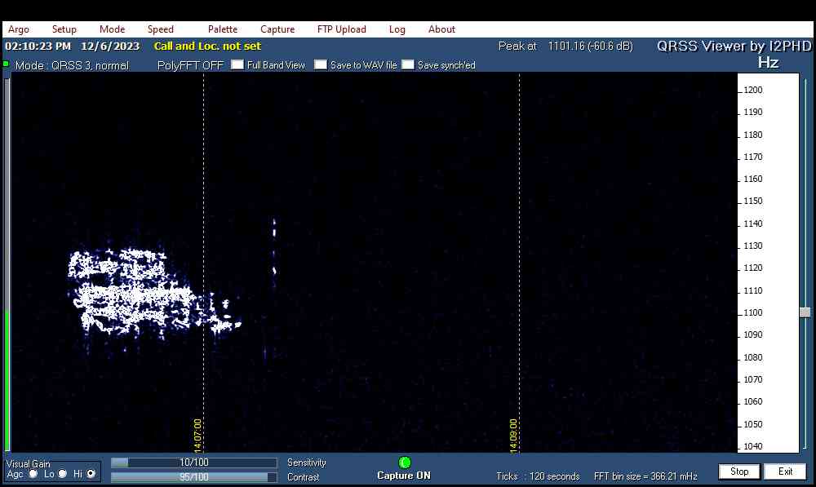The height and width of the screenshot is (487, 816).
Task: Open the Capture menu
Action: [277, 29]
